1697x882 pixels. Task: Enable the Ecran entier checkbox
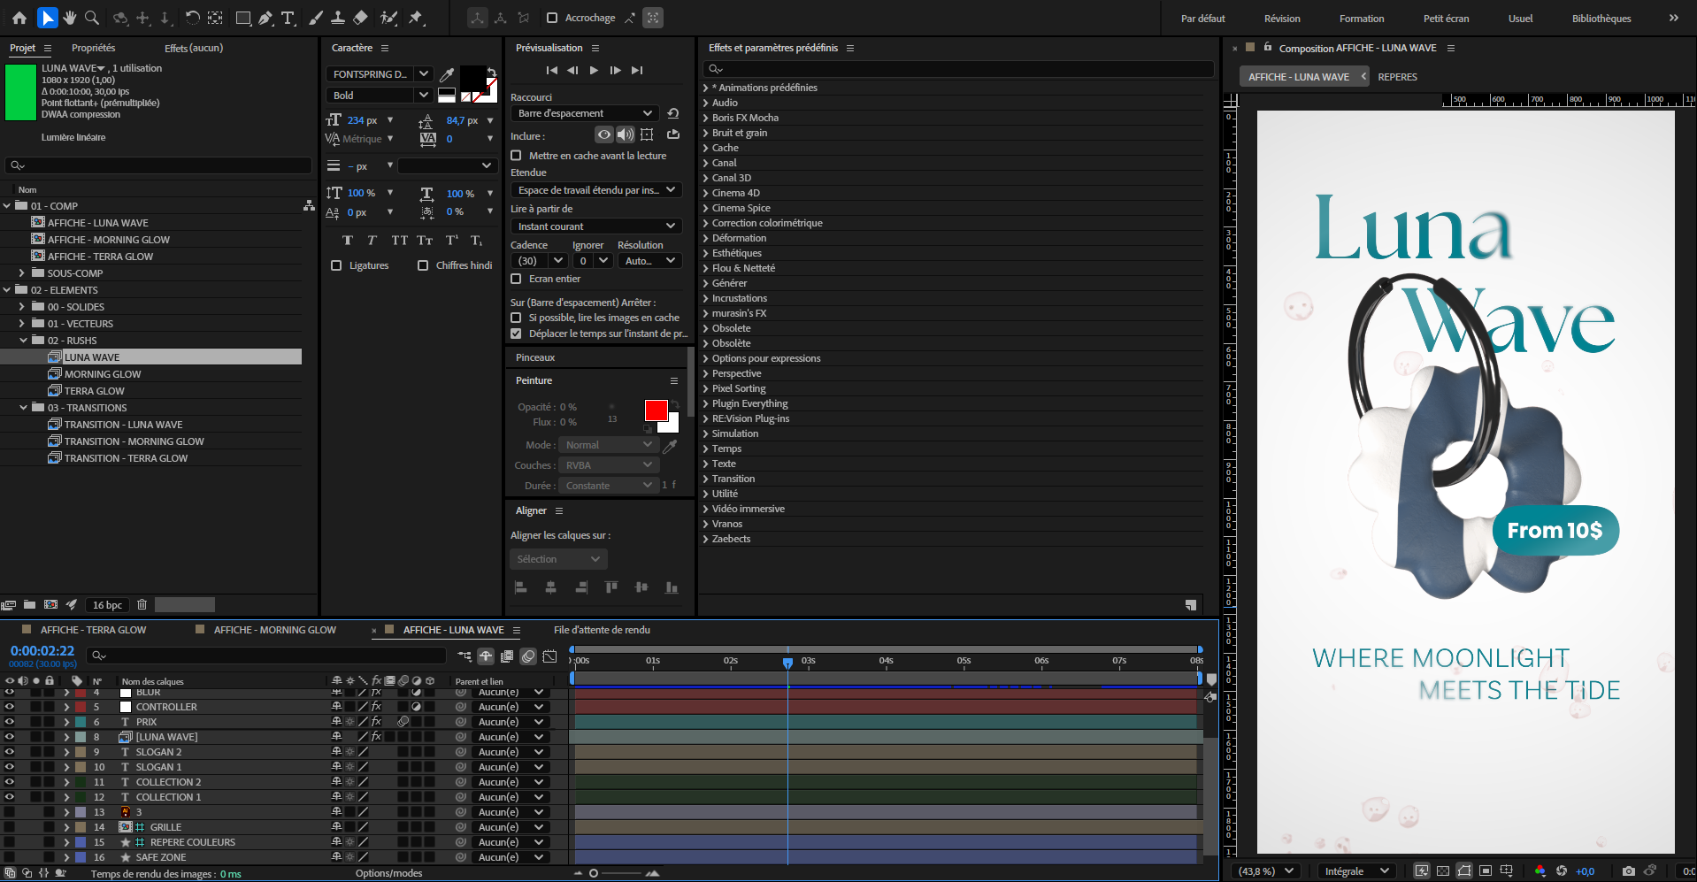click(x=516, y=279)
